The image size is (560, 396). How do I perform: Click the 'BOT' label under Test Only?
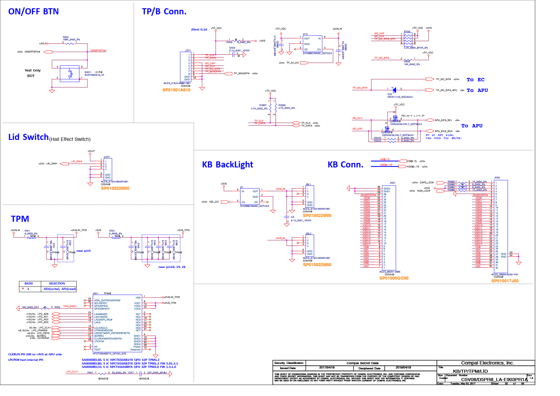[31, 76]
